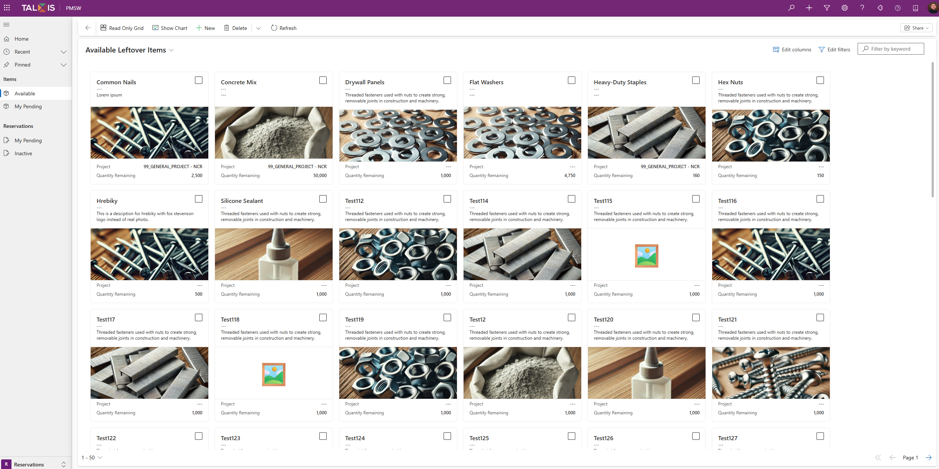The height and width of the screenshot is (469, 939).
Task: Open Inactive reservations
Action: [x=36, y=153]
